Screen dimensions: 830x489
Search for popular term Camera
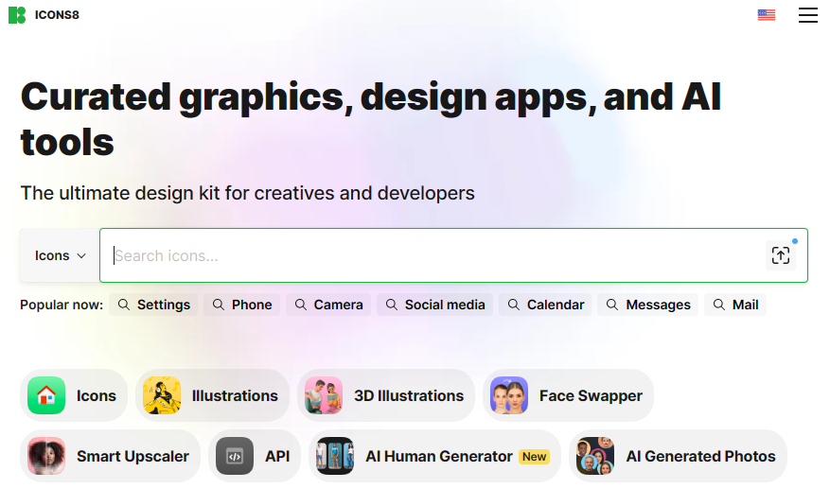(328, 305)
